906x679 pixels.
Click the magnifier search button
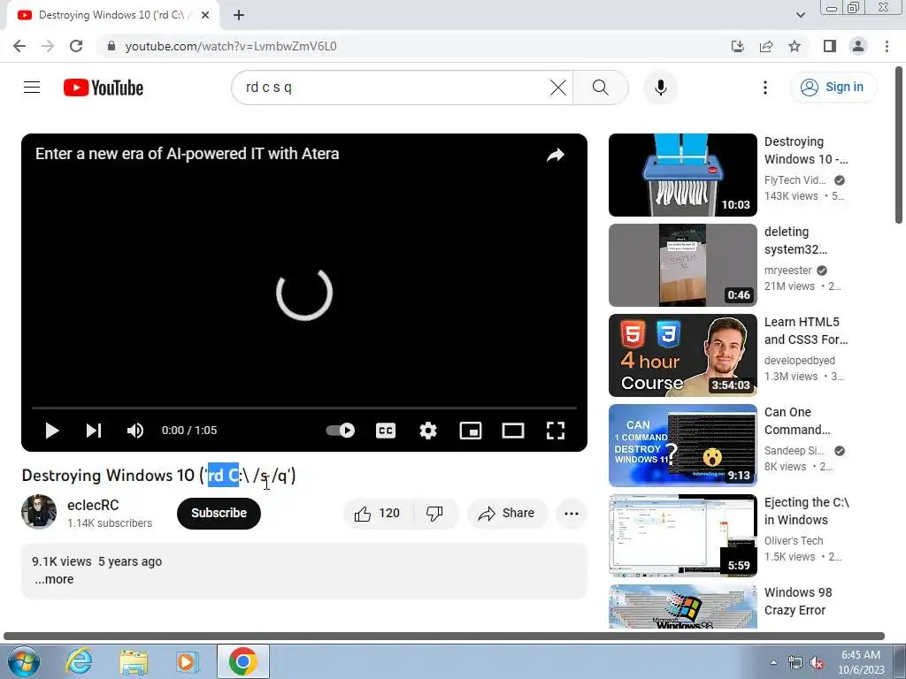[x=601, y=88]
